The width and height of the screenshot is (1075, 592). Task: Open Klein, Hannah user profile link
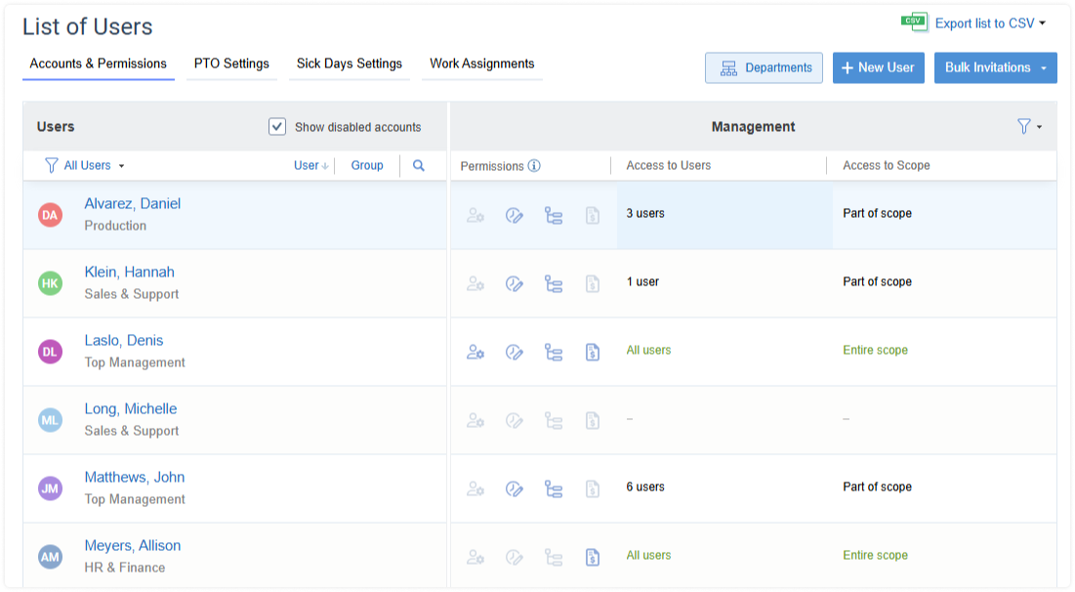[x=129, y=273]
